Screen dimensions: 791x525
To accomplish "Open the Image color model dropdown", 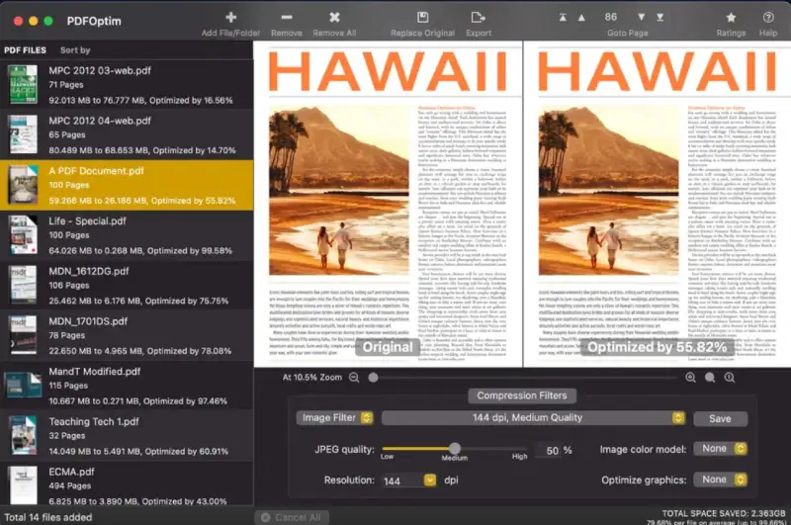I will [x=722, y=449].
